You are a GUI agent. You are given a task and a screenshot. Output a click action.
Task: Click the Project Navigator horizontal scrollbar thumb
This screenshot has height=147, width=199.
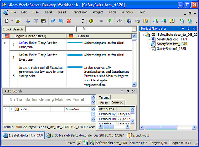(161, 127)
